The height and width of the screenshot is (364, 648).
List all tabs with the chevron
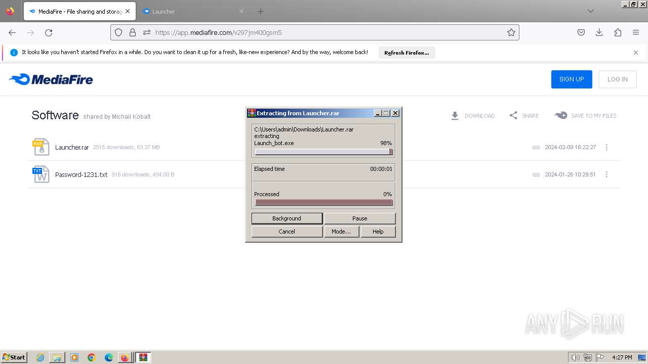(591, 11)
